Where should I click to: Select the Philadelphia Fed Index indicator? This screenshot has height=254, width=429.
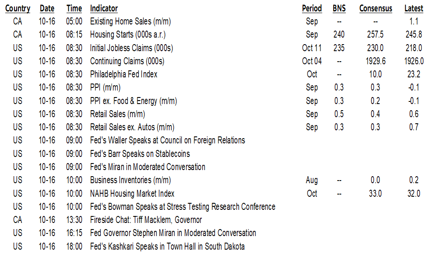coord(123,74)
